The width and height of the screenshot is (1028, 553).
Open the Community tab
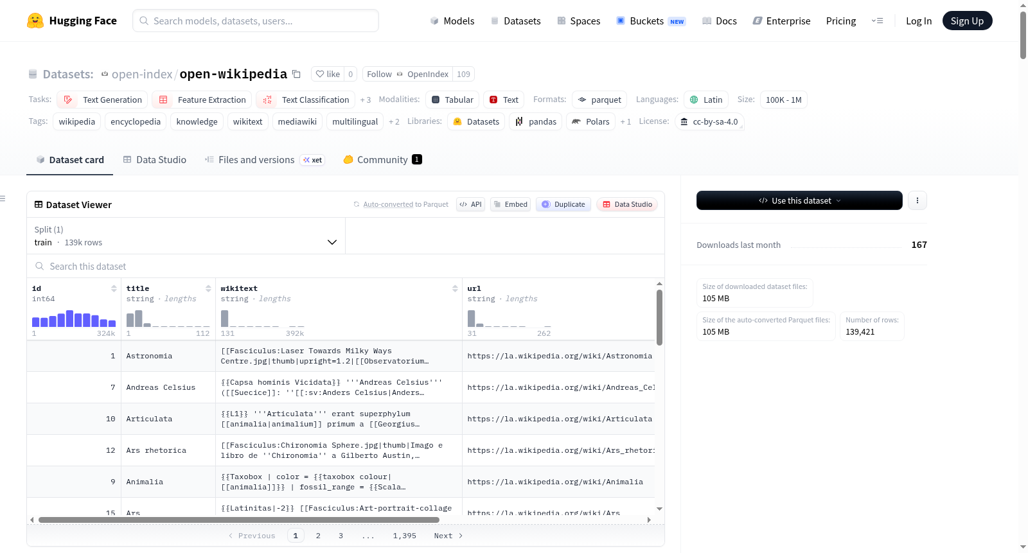point(383,159)
